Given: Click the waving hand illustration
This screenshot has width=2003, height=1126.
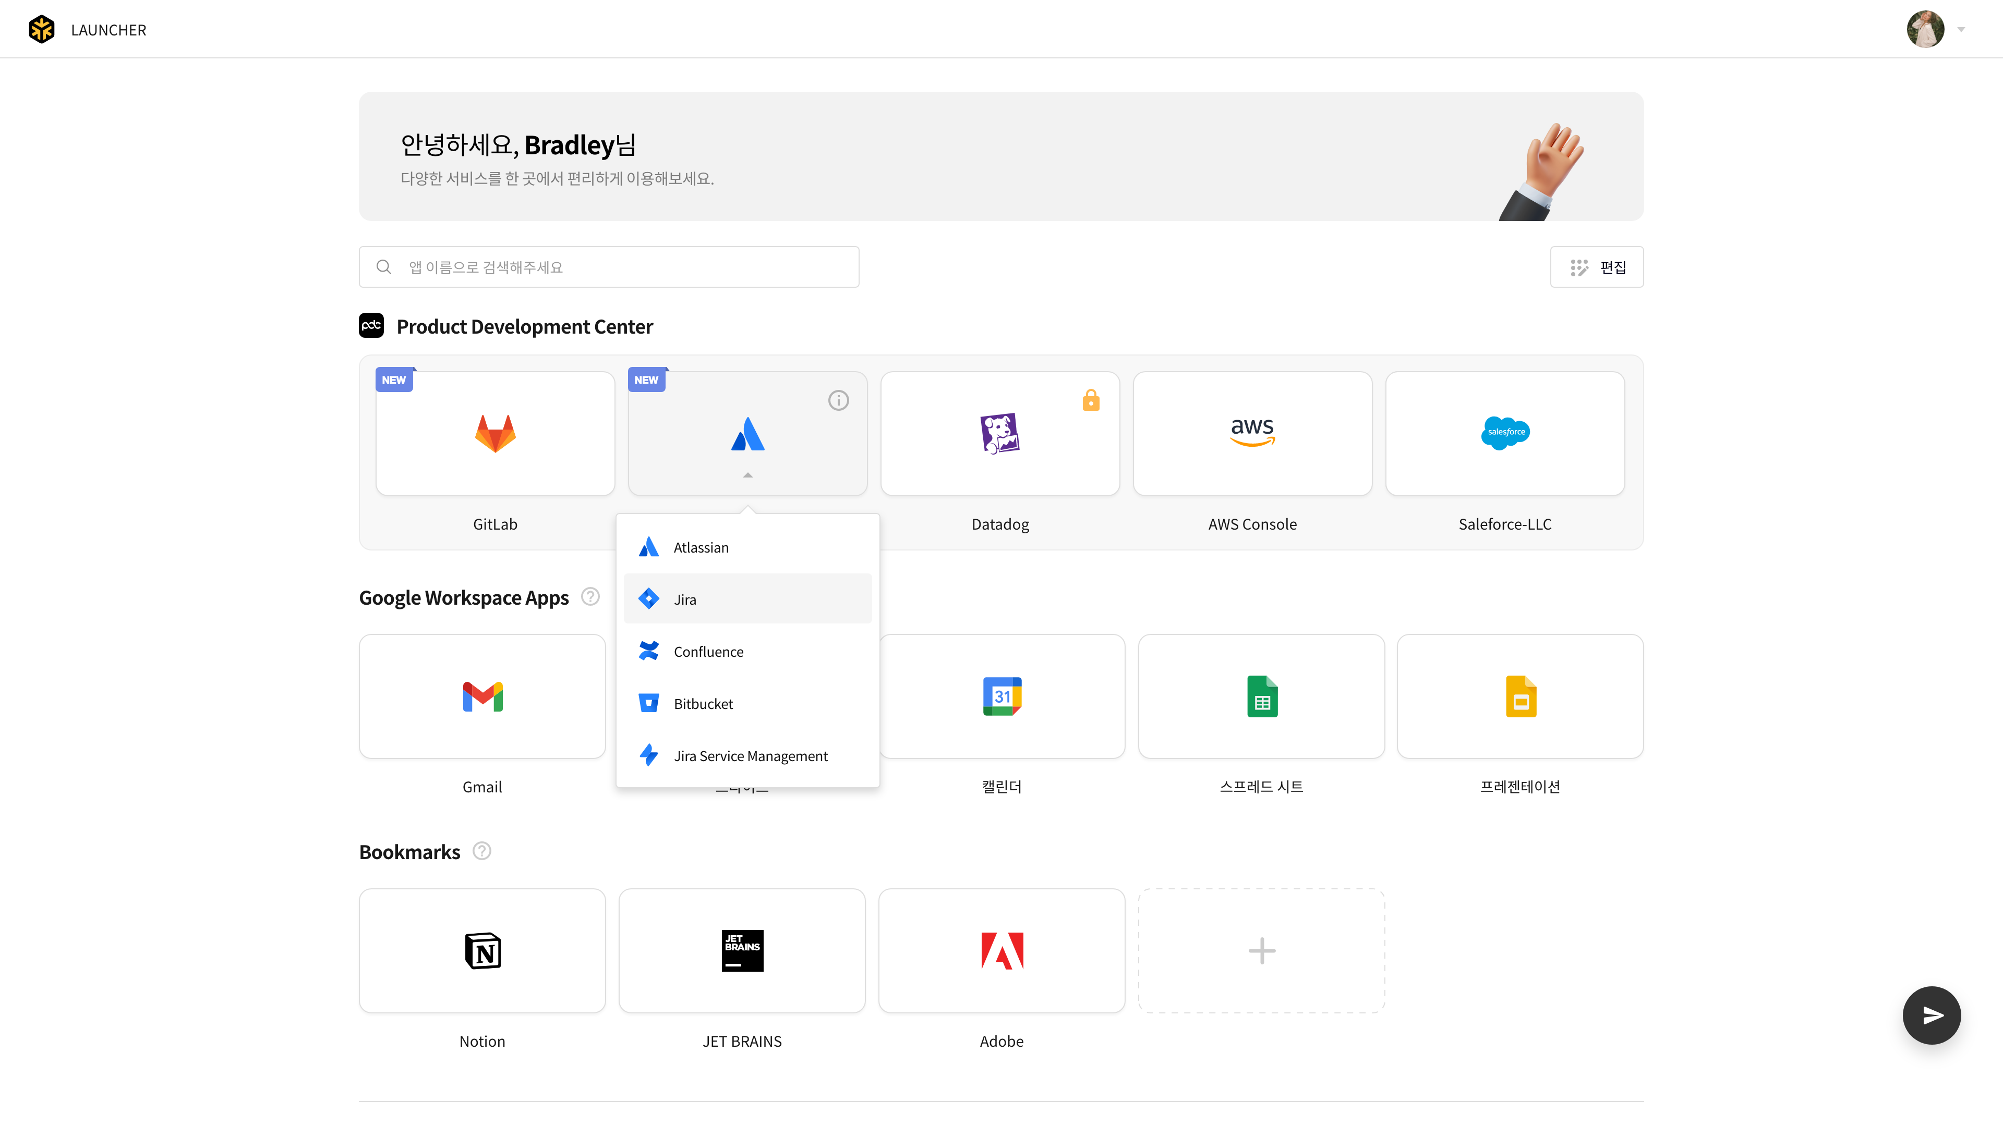Looking at the screenshot, I should tap(1541, 171).
